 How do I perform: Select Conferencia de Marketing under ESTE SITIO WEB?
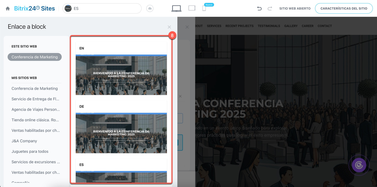35,57
